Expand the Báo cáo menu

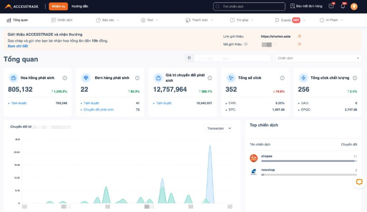[108, 20]
